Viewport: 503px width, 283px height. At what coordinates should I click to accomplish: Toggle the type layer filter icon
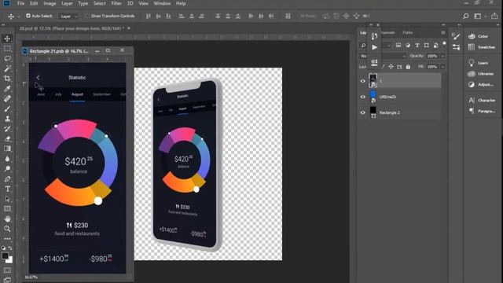(417, 46)
